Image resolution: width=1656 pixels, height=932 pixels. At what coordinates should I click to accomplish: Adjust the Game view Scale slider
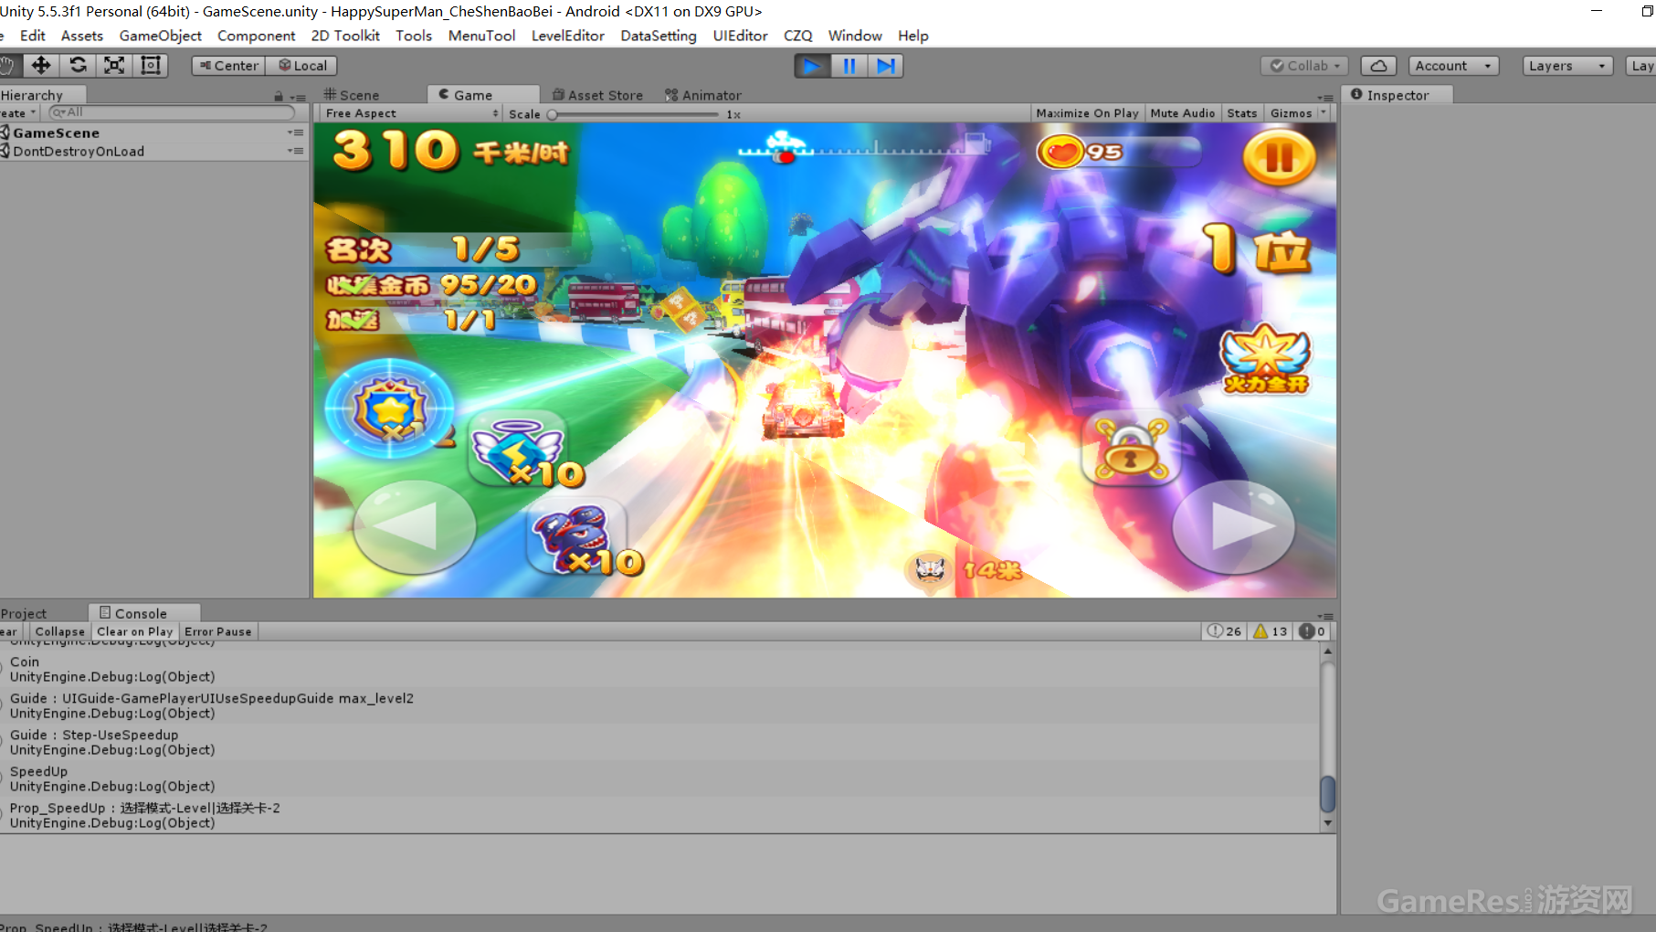635,114
